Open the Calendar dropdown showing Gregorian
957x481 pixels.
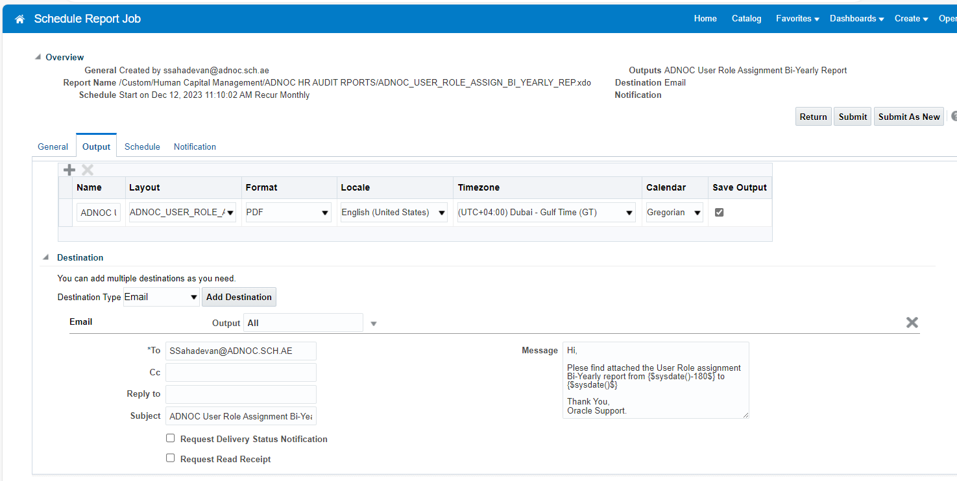tap(699, 212)
